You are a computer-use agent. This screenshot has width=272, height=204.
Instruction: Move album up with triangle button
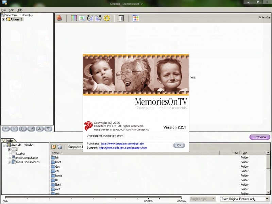40,129
